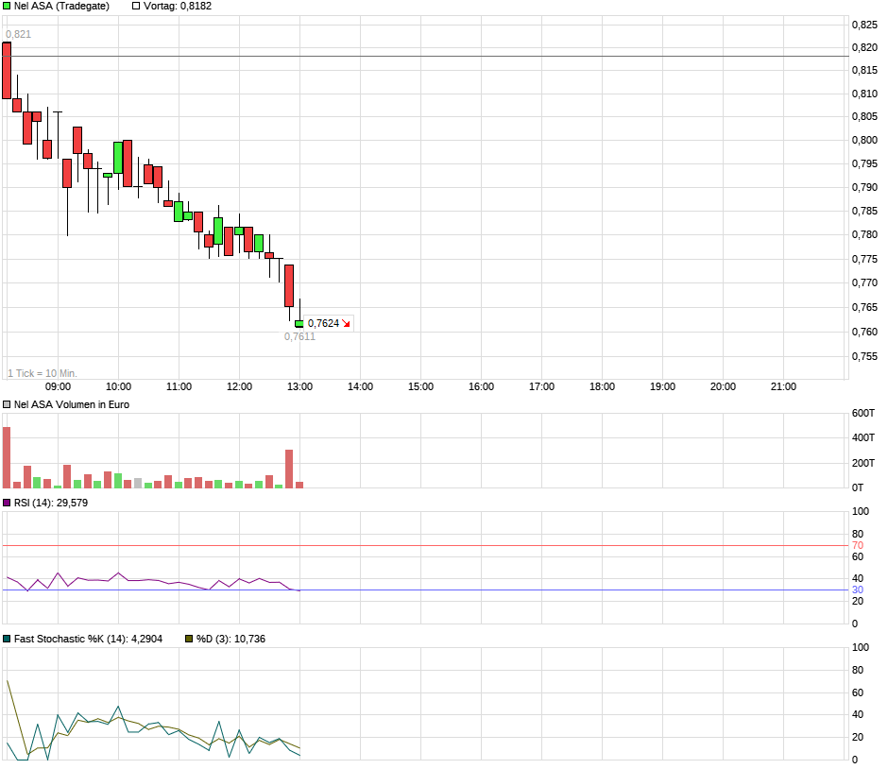Click the gray Nel ASA Volumen legend square
The image size is (888, 769).
[x=6, y=404]
